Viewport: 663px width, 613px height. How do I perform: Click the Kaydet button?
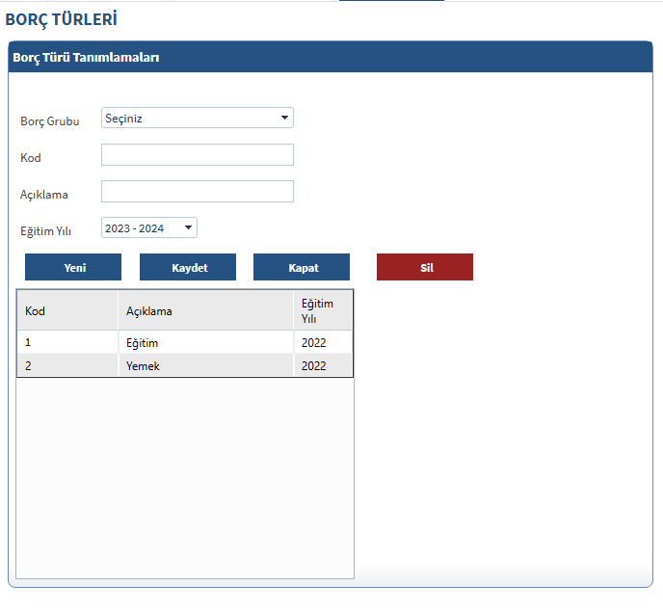pos(188,267)
